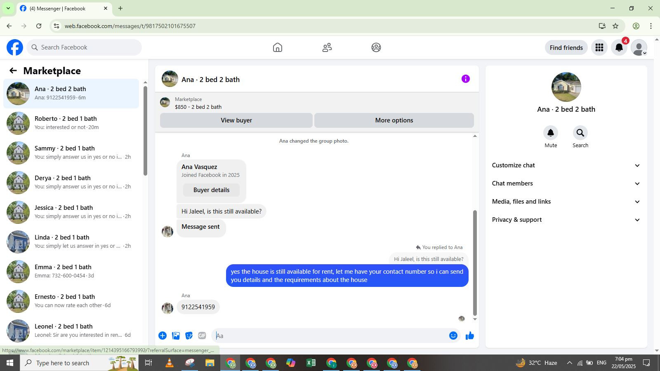Open the account profile avatar menu

click(x=639, y=47)
